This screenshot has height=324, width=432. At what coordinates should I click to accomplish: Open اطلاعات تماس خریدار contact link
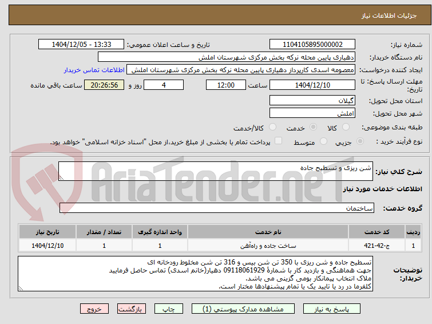94,70
